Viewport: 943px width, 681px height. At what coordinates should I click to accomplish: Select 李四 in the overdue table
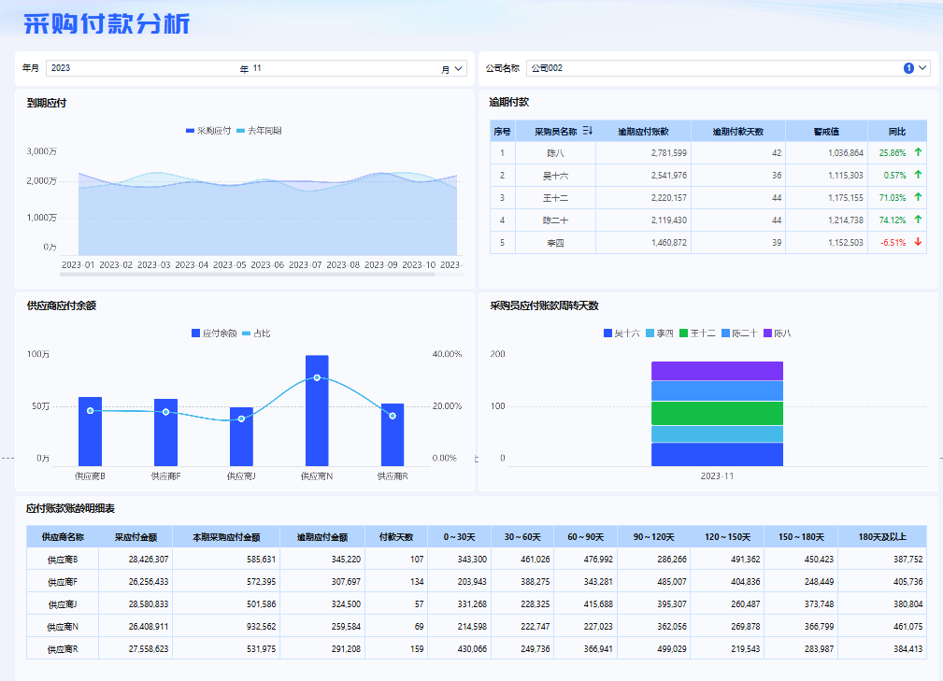(555, 243)
